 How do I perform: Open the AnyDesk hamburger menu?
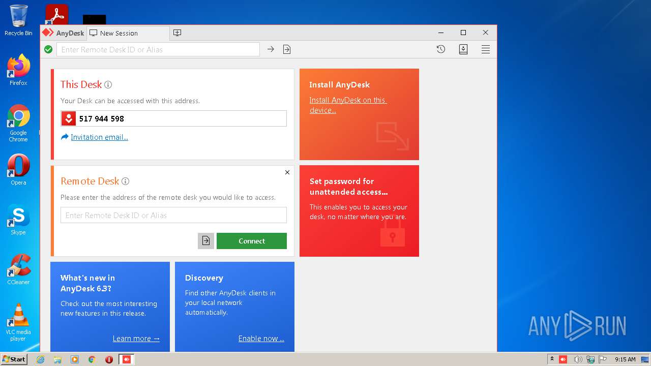click(486, 49)
